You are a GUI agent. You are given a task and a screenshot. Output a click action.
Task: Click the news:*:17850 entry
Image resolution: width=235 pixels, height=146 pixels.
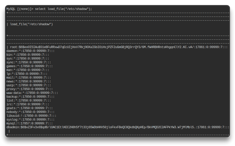click(29, 81)
